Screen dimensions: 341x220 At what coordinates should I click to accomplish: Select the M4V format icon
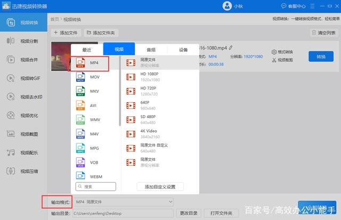pyautogui.click(x=80, y=134)
